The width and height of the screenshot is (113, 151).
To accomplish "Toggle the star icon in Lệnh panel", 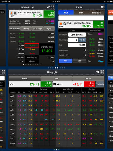I will point(61,23).
